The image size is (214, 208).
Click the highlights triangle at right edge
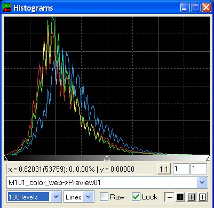click(x=208, y=158)
